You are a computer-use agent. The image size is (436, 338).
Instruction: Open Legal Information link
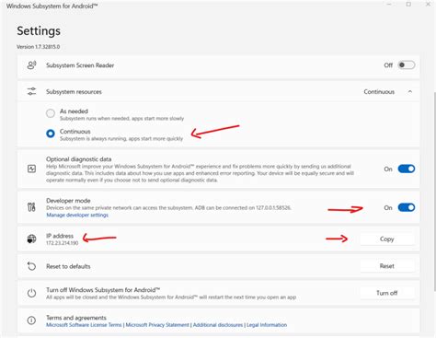pyautogui.click(x=267, y=325)
